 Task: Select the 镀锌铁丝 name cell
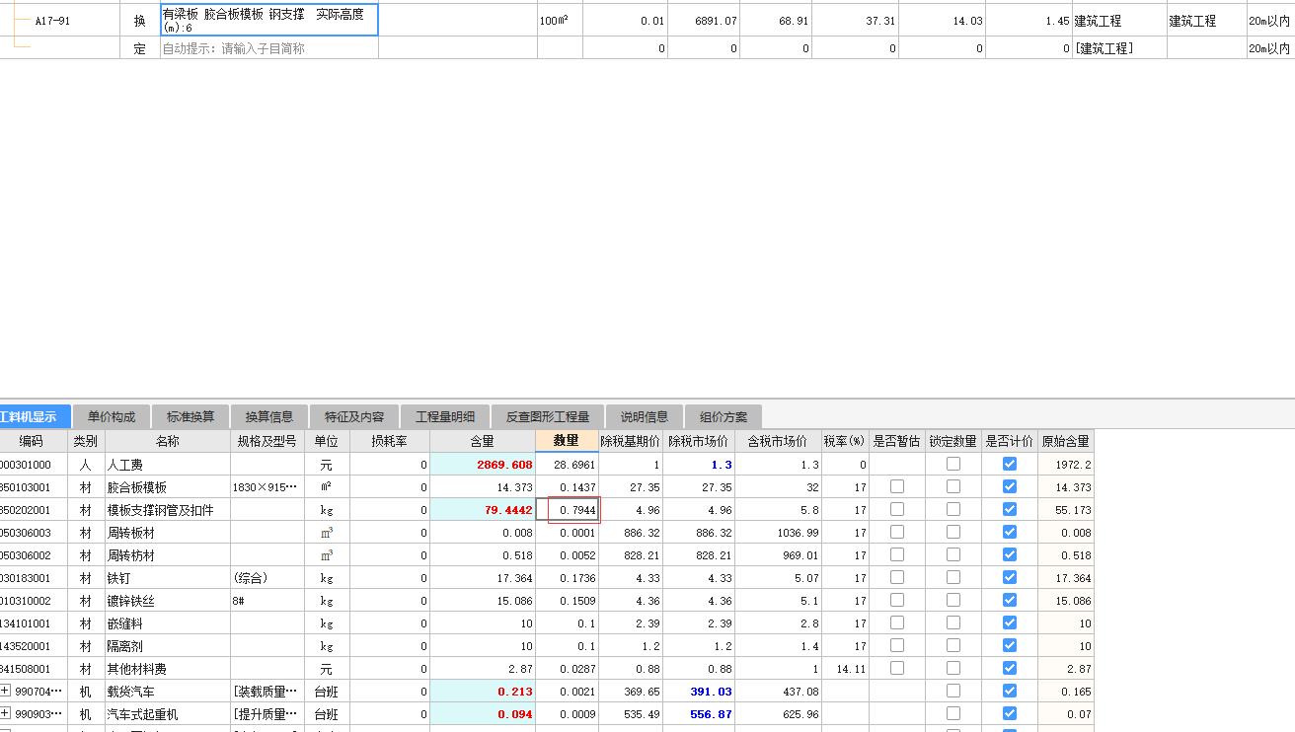pyautogui.click(x=168, y=600)
